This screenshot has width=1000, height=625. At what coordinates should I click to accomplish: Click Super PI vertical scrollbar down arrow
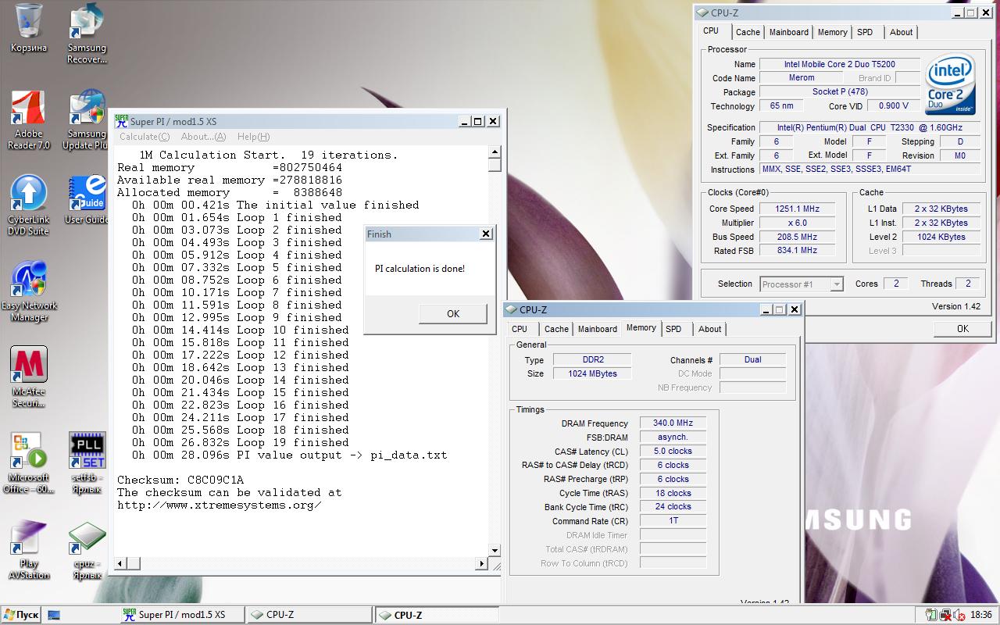tap(495, 551)
